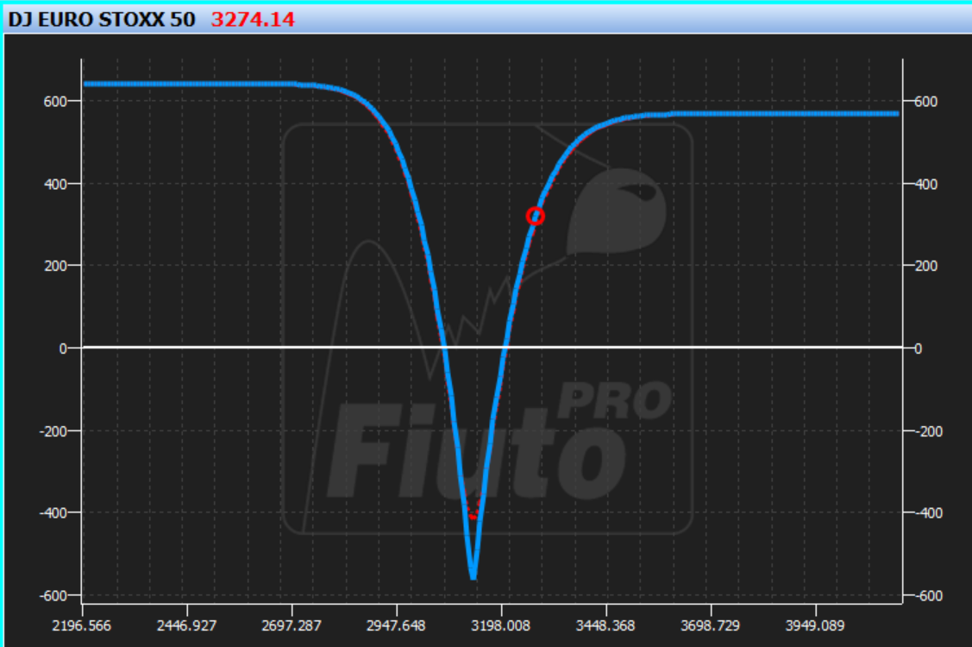Select the 200 label on right axis
The width and height of the screenshot is (972, 647).
926,266
